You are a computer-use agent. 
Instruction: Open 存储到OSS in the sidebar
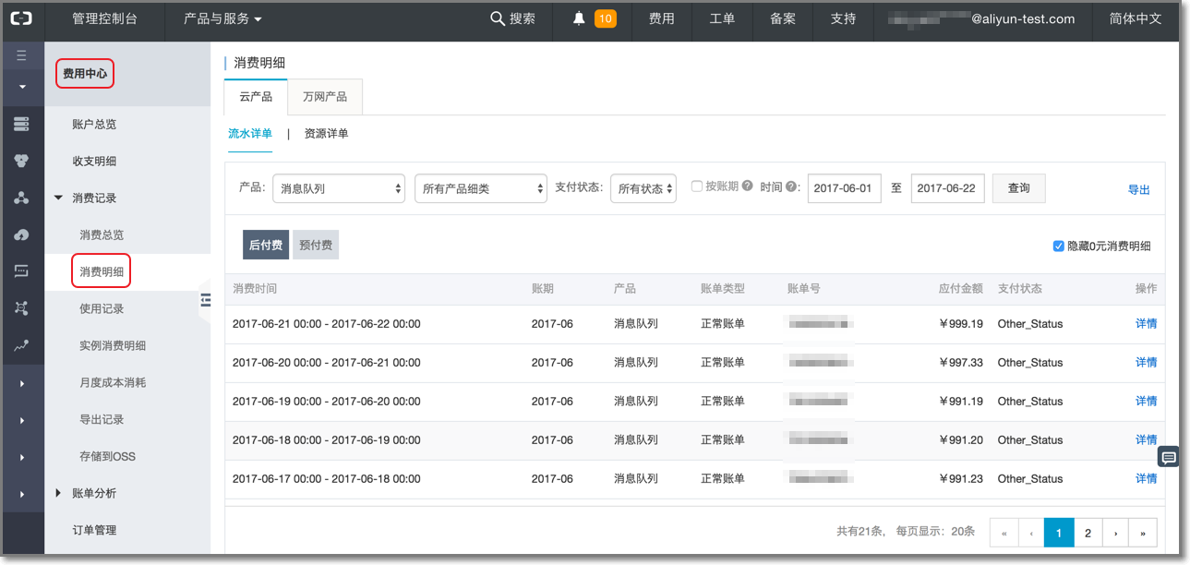(107, 456)
